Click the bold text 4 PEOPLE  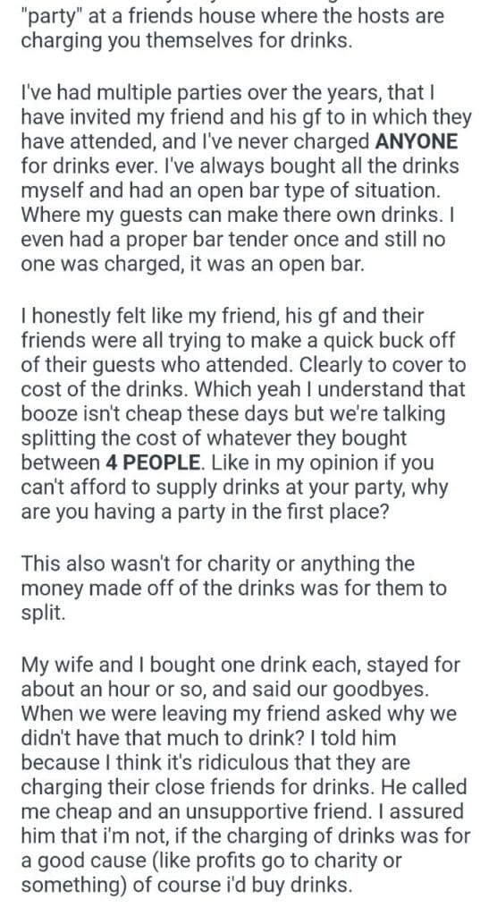(x=155, y=462)
